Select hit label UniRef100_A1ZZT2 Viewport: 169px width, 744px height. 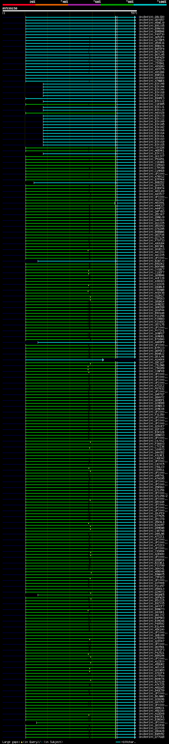pos(151,200)
